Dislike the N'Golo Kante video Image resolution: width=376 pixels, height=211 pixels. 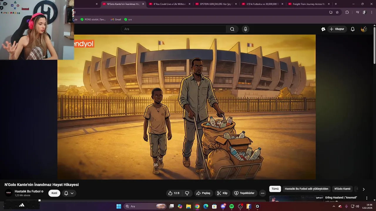pyautogui.click(x=187, y=193)
